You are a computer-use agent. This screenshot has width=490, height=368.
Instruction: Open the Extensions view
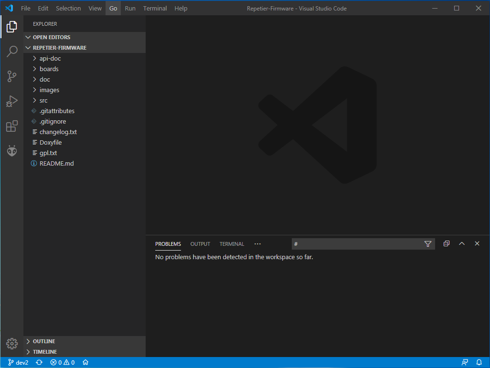[12, 126]
